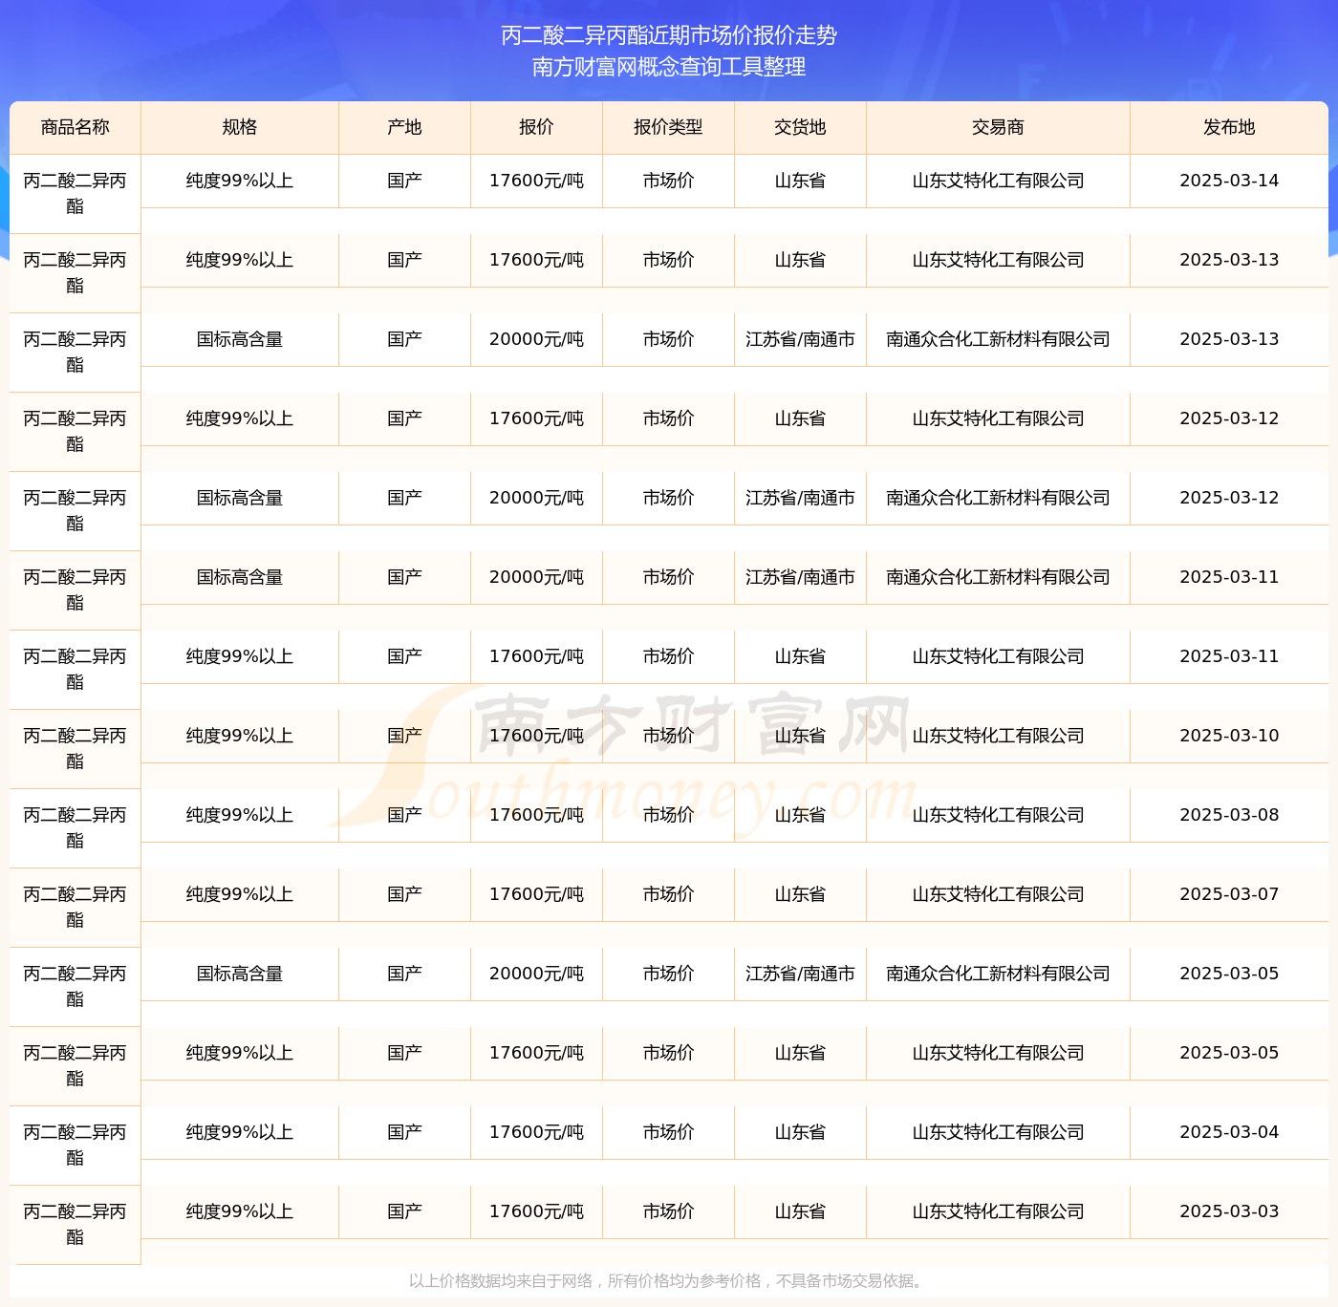The height and width of the screenshot is (1307, 1338).
Task: Click 国产 in the 2025-03-07 row
Action: coord(404,894)
